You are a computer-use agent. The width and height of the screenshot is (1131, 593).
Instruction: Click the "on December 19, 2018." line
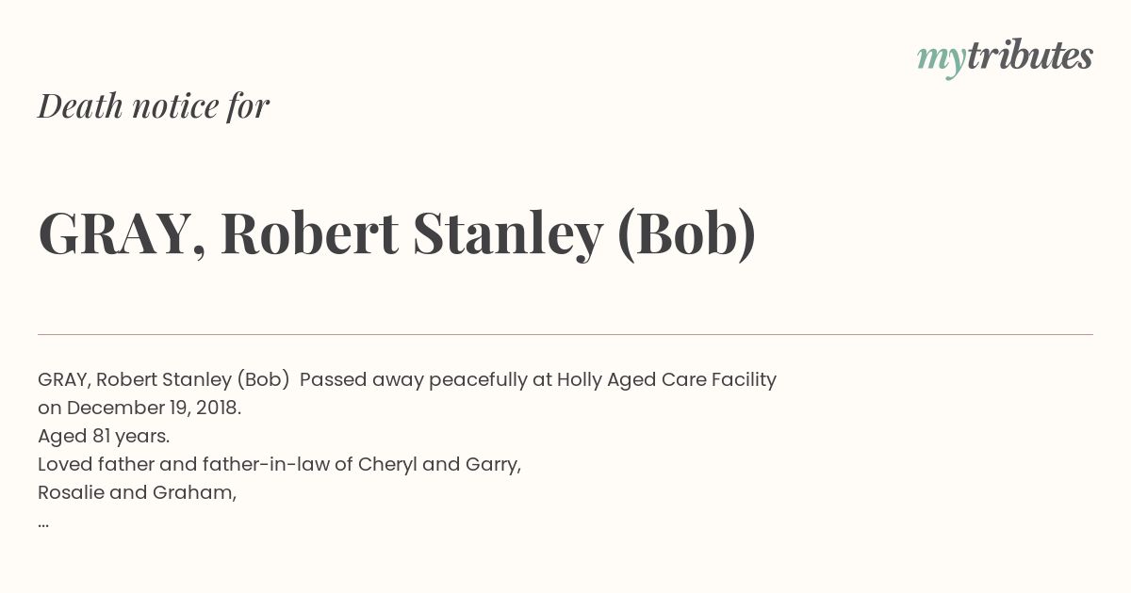(x=139, y=409)
